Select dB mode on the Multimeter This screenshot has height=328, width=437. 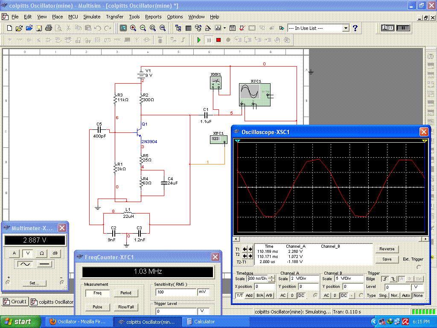(55, 253)
